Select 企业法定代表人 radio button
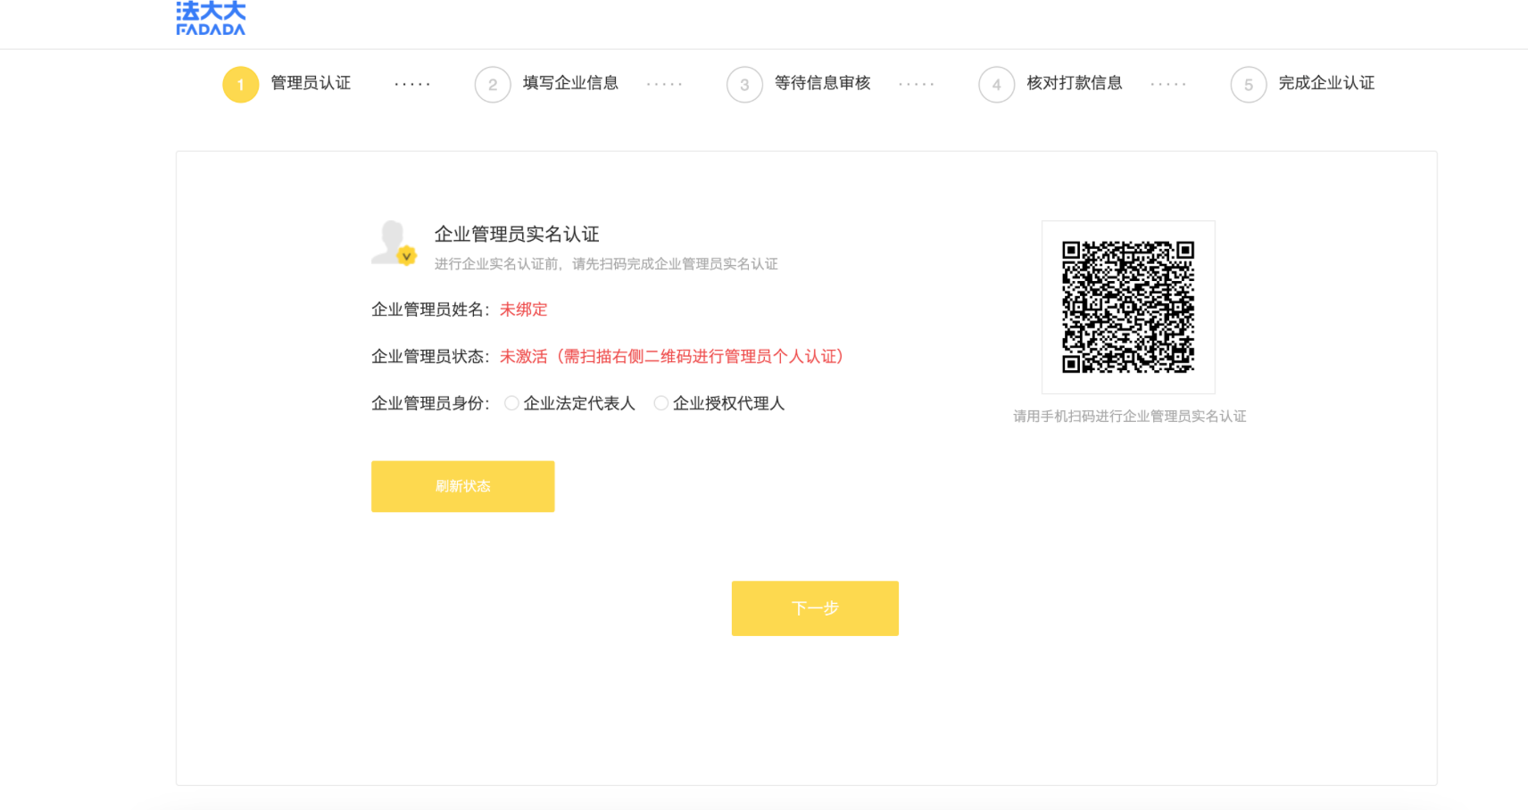The image size is (1528, 810). (511, 403)
